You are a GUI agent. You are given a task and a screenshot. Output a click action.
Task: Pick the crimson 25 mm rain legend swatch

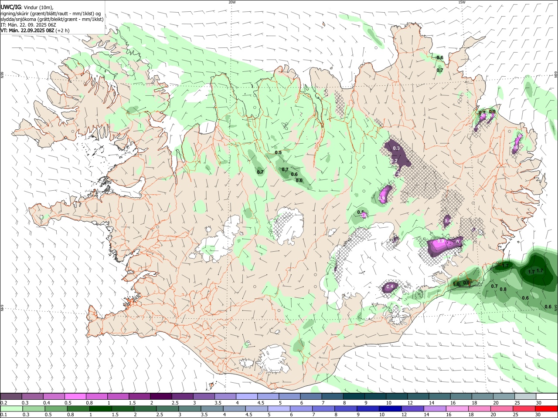click(524, 408)
